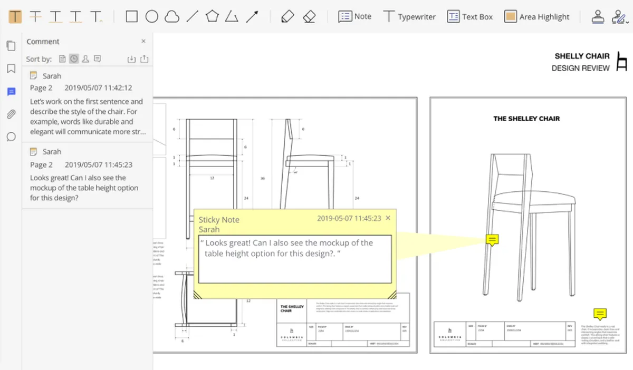Sort comments by time
Screen dimensions: 633x370
click(74, 59)
